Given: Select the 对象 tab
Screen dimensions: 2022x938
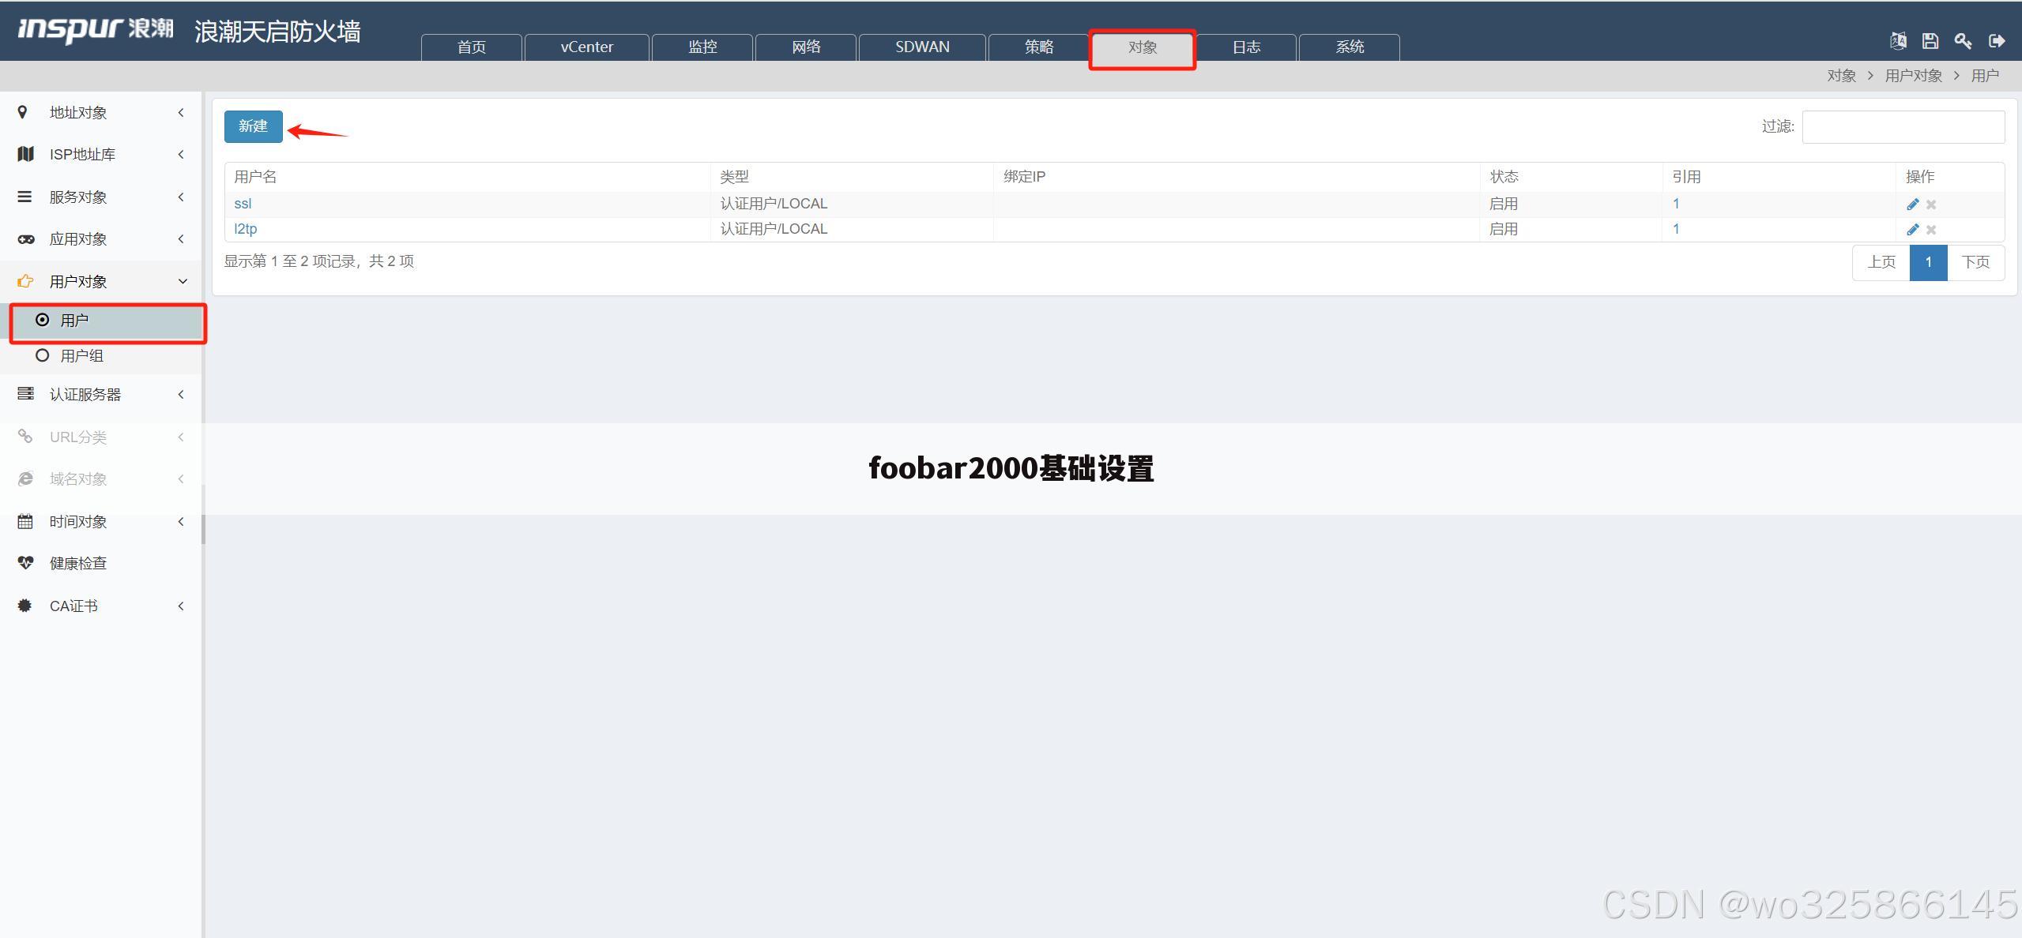Looking at the screenshot, I should coord(1143,47).
